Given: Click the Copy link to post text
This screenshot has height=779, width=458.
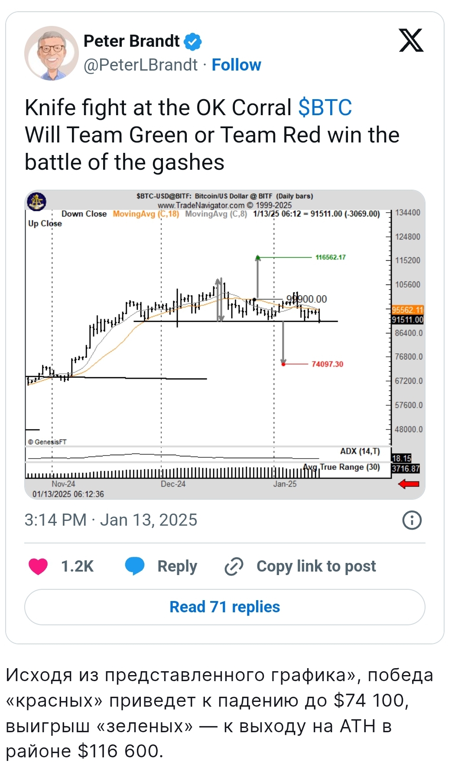Looking at the screenshot, I should click(x=316, y=566).
